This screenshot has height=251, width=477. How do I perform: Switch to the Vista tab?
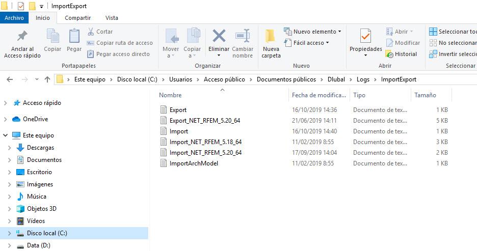coord(112,18)
